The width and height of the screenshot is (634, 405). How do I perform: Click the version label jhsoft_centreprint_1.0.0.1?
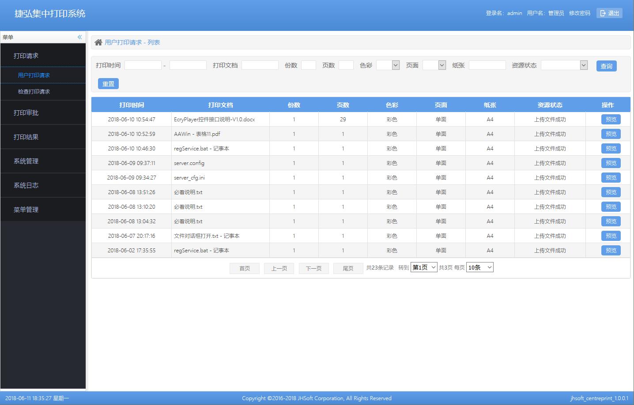coord(599,398)
